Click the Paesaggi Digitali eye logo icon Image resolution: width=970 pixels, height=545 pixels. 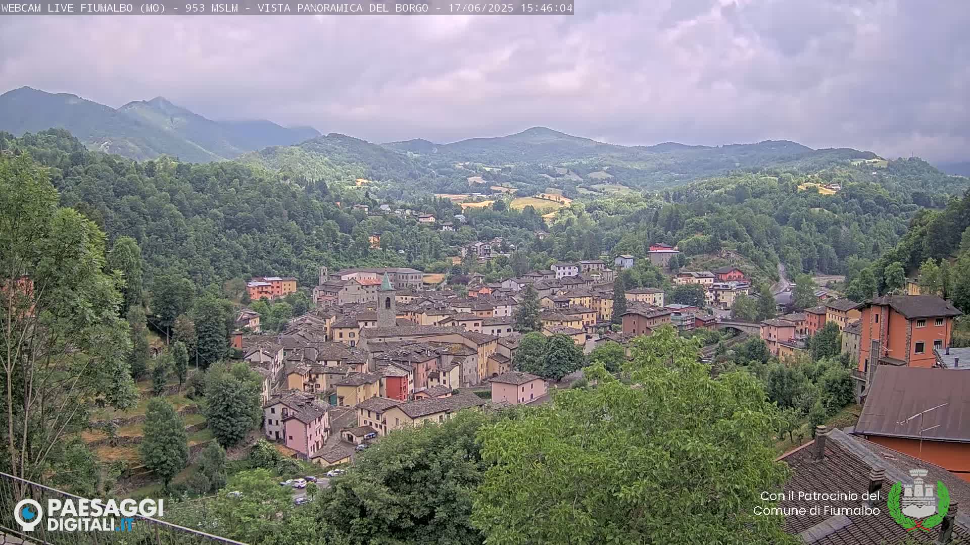pos(28,515)
